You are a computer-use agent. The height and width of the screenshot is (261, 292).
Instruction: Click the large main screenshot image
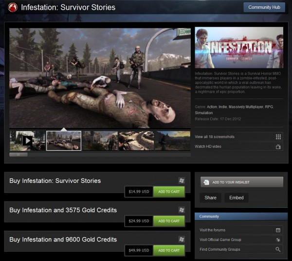point(100,78)
